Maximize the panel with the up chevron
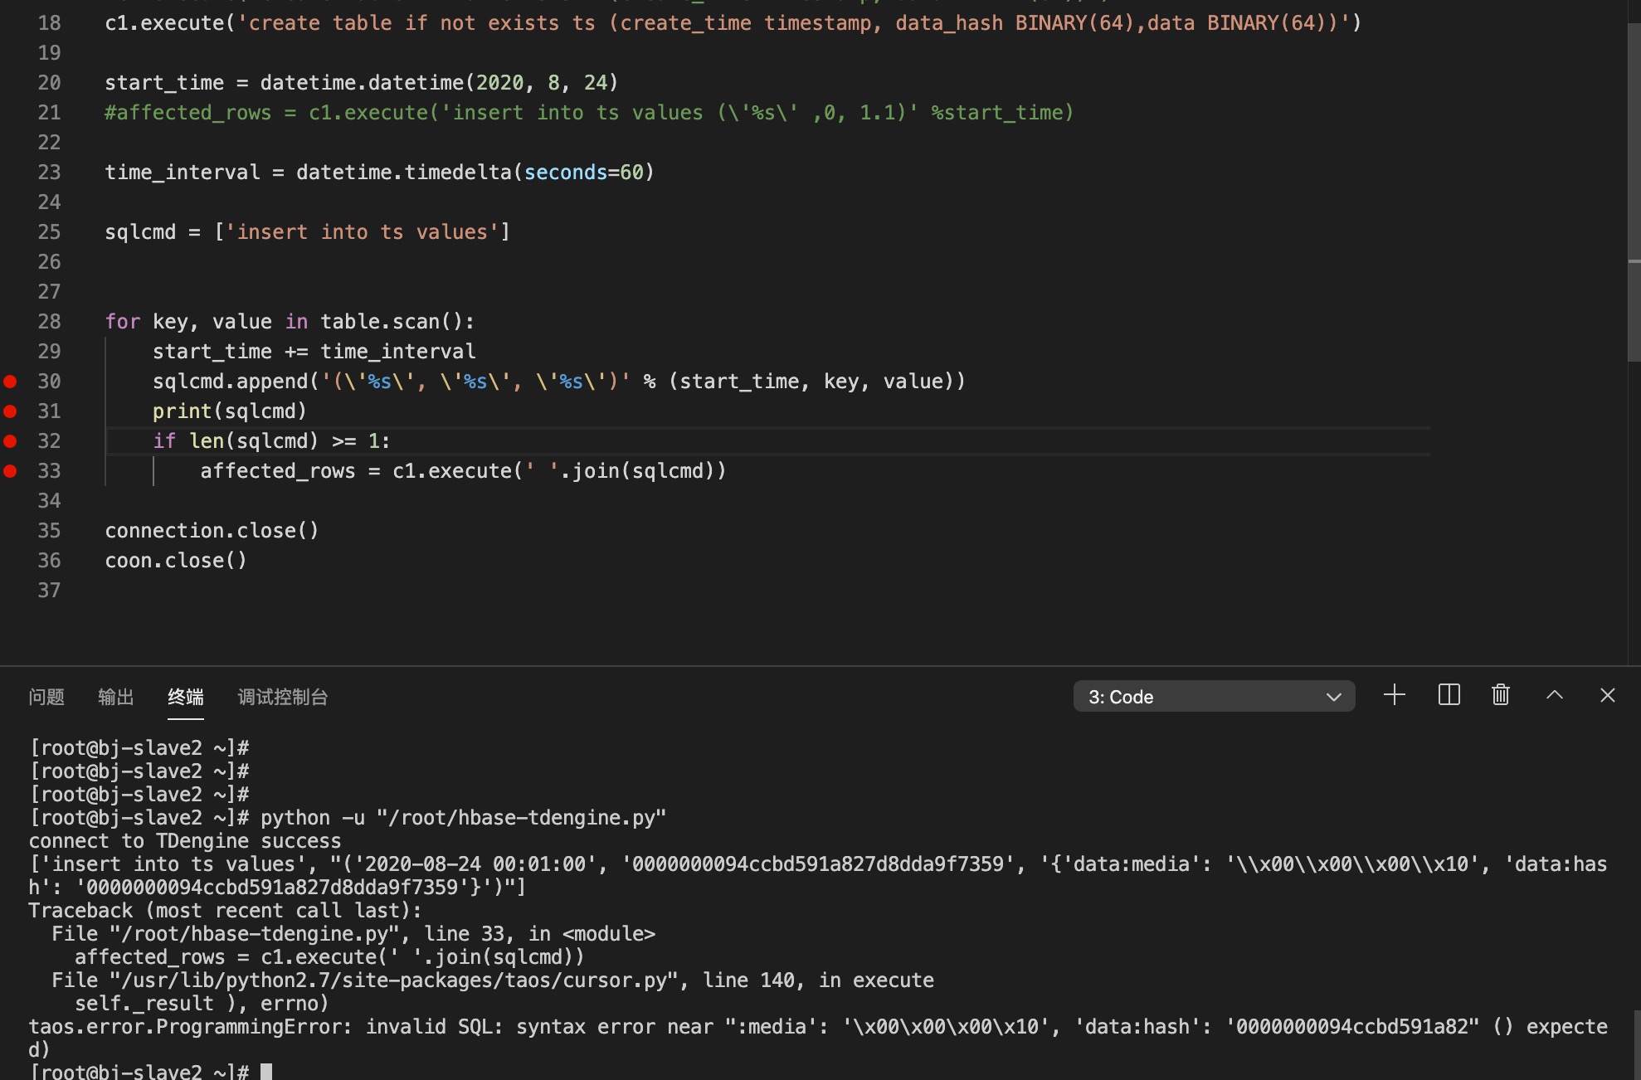The image size is (1641, 1080). pyautogui.click(x=1555, y=695)
